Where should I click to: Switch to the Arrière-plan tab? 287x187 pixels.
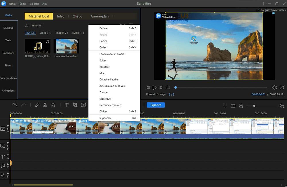pos(100,16)
